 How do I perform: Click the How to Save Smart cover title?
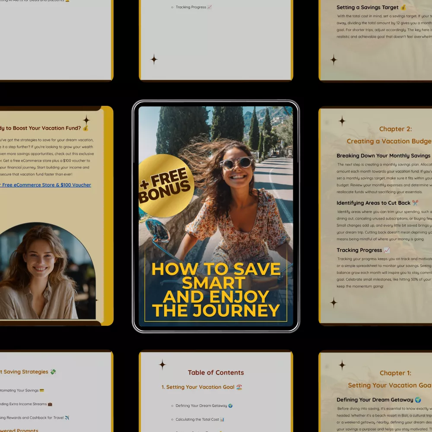click(216, 289)
